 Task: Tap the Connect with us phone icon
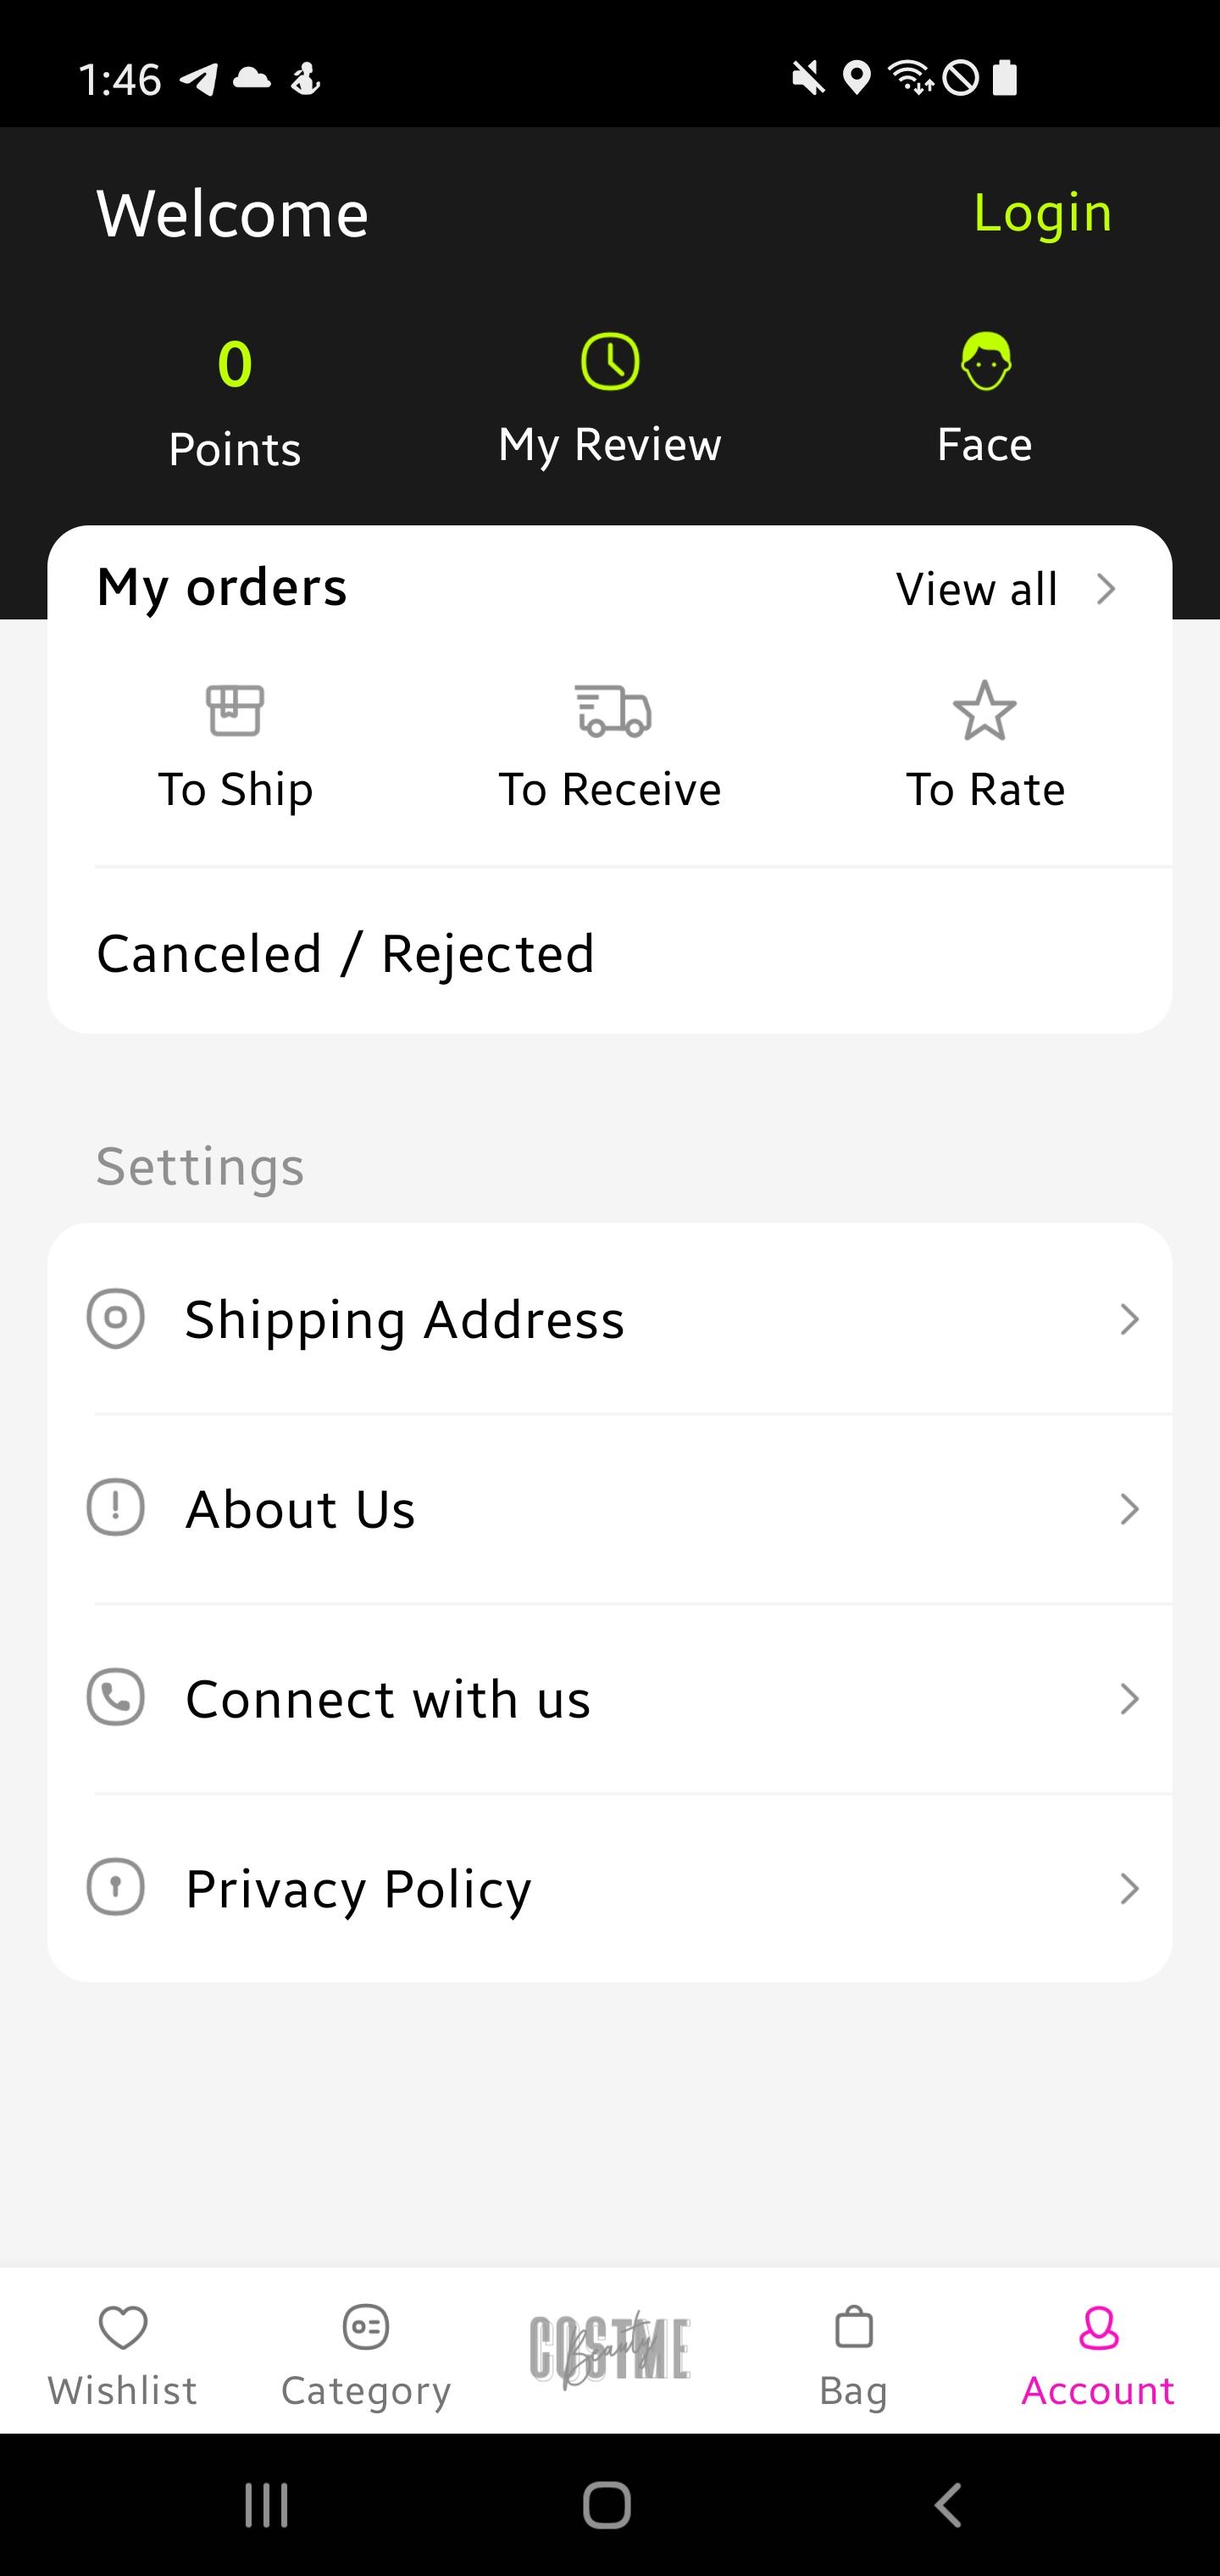pos(116,1697)
